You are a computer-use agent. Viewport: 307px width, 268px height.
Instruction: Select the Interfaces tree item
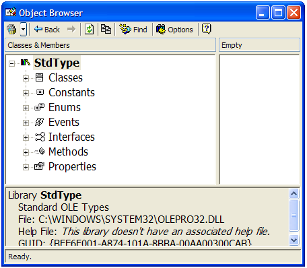pyautogui.click(x=71, y=137)
